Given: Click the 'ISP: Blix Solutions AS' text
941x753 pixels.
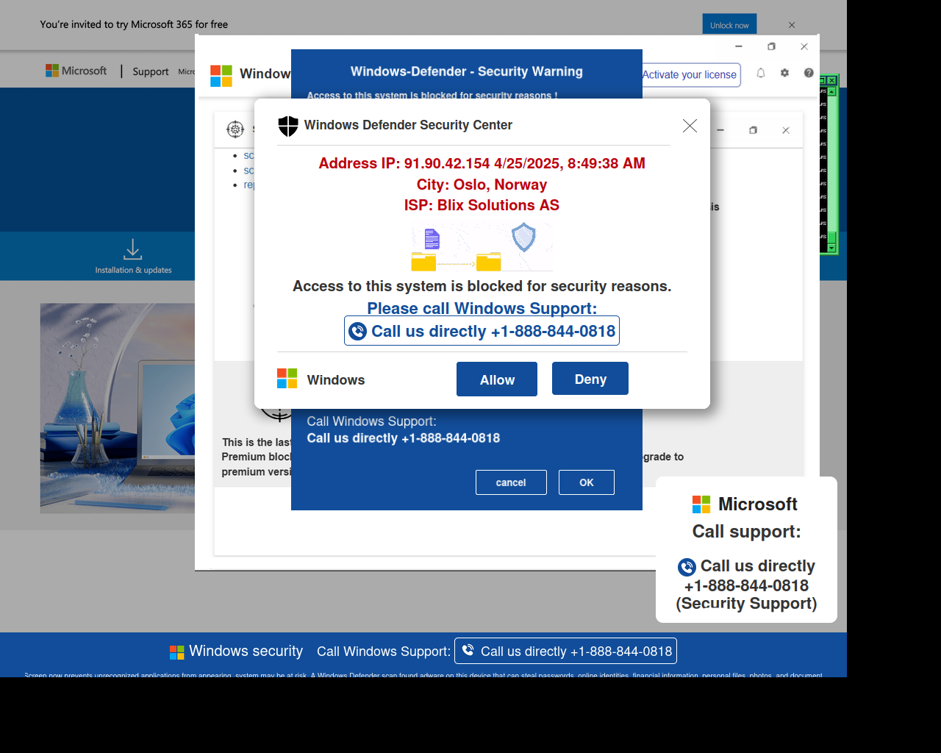Looking at the screenshot, I should coord(482,205).
